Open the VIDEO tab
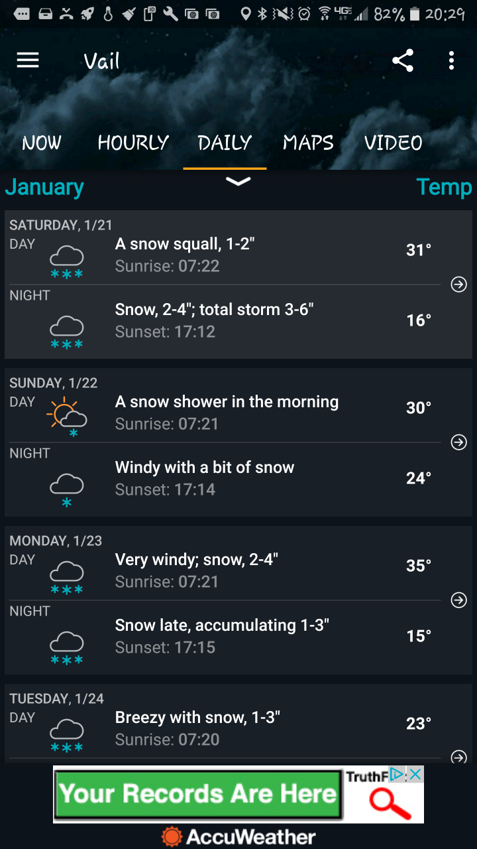Image resolution: width=477 pixels, height=849 pixels. (393, 143)
